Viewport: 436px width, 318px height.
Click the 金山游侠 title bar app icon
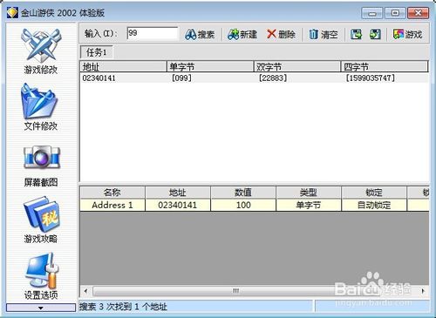[x=12, y=13]
